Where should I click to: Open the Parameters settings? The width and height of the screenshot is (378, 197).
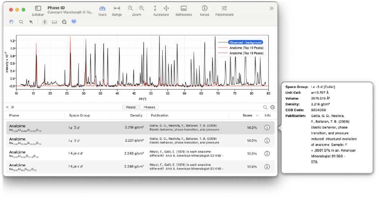224,8
